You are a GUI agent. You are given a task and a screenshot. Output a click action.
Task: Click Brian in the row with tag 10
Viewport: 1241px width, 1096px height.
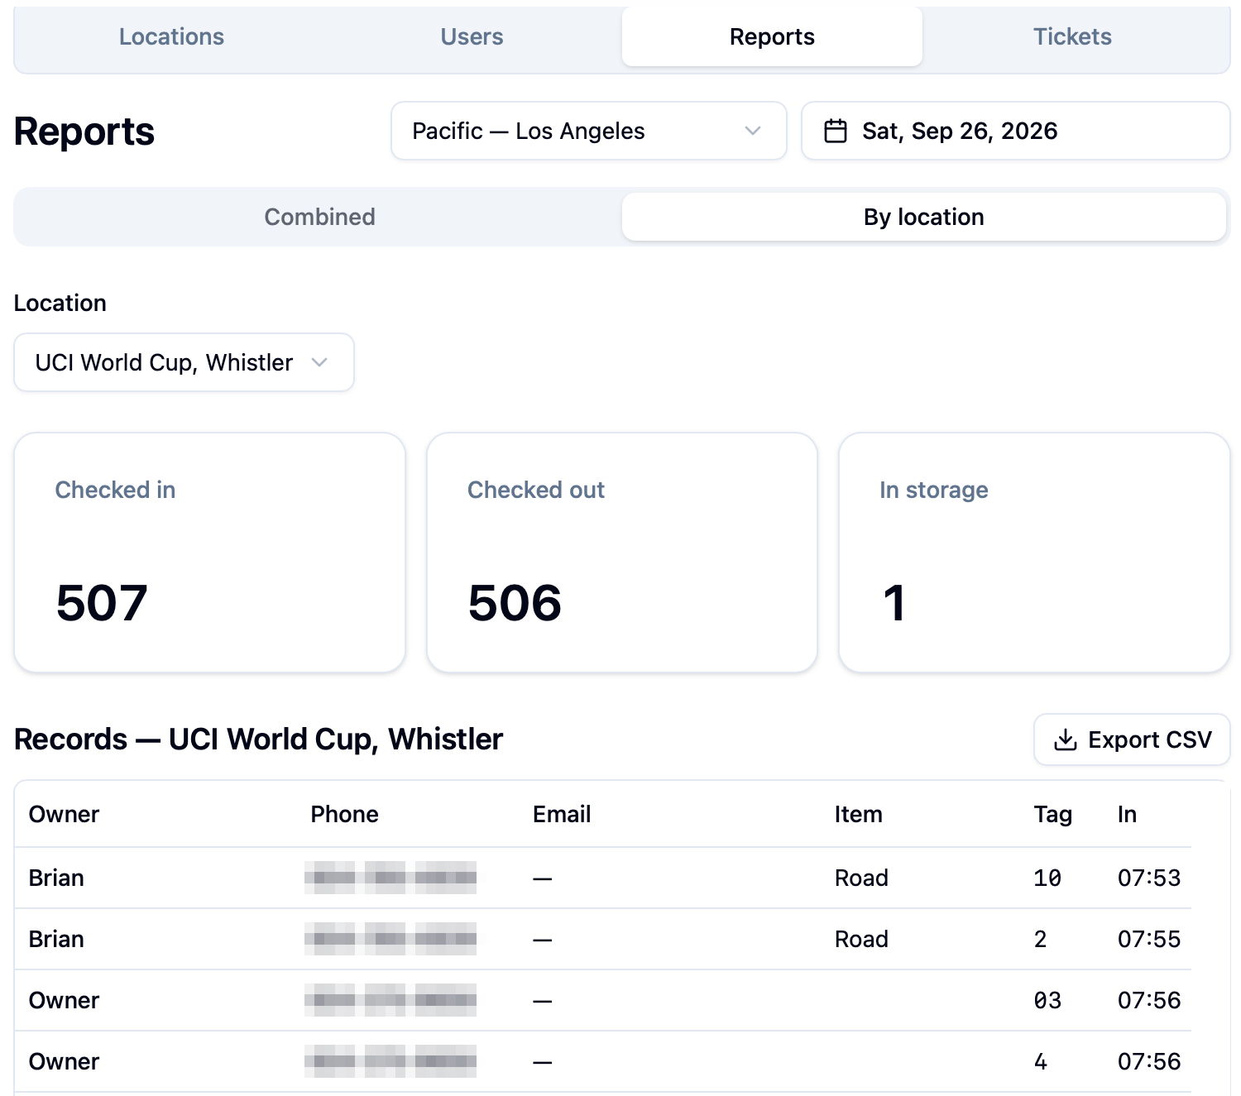coord(56,878)
